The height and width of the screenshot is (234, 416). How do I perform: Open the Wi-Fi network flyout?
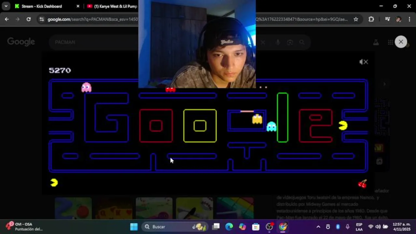point(371,227)
